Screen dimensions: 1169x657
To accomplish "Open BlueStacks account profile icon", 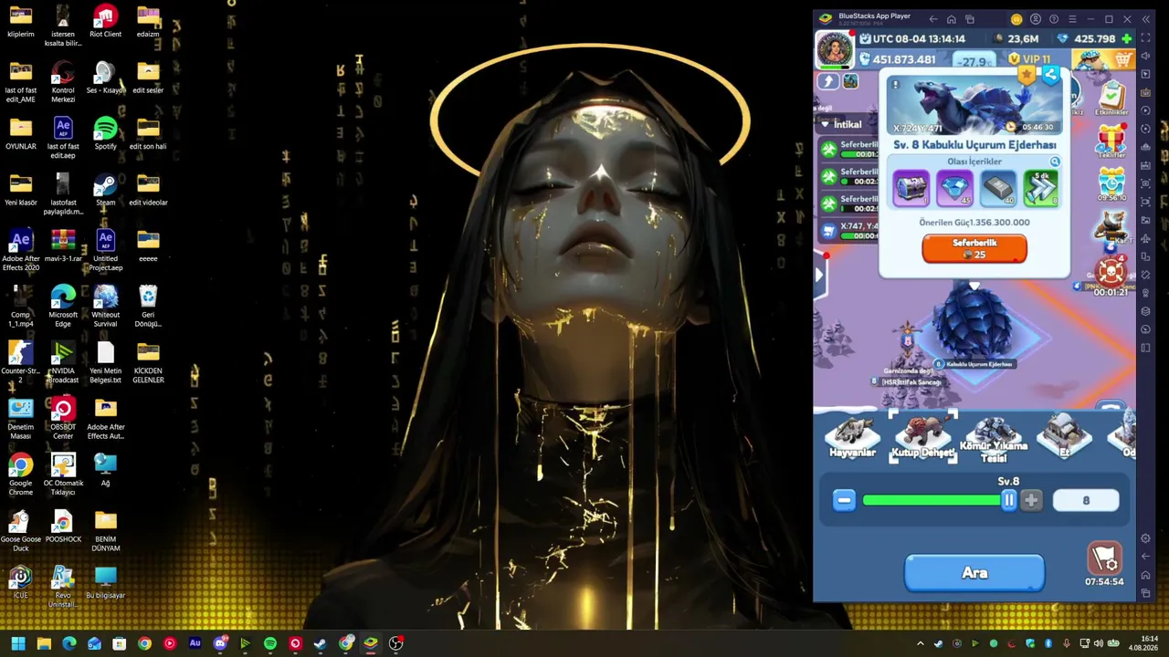I will coord(1035,19).
